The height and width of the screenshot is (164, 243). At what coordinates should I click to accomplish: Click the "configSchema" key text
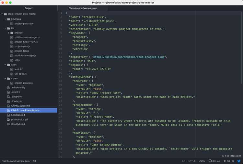point(80,77)
